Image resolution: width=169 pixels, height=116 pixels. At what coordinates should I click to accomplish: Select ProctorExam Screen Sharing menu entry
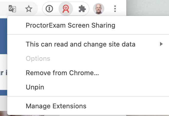(x=70, y=25)
